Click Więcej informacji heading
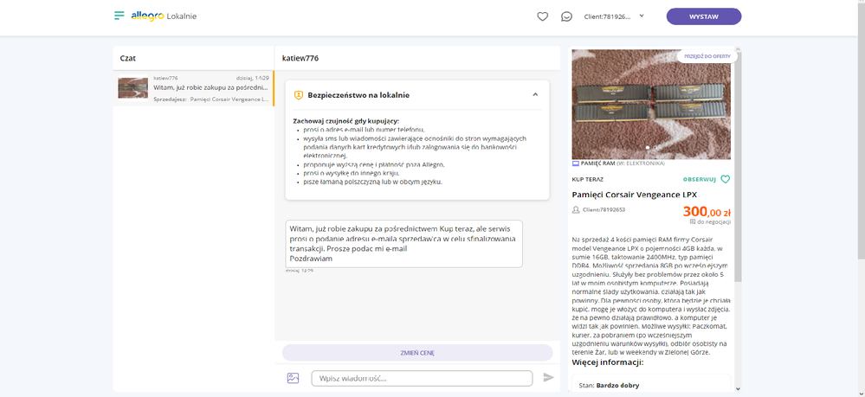This screenshot has width=865, height=397. pos(608,362)
